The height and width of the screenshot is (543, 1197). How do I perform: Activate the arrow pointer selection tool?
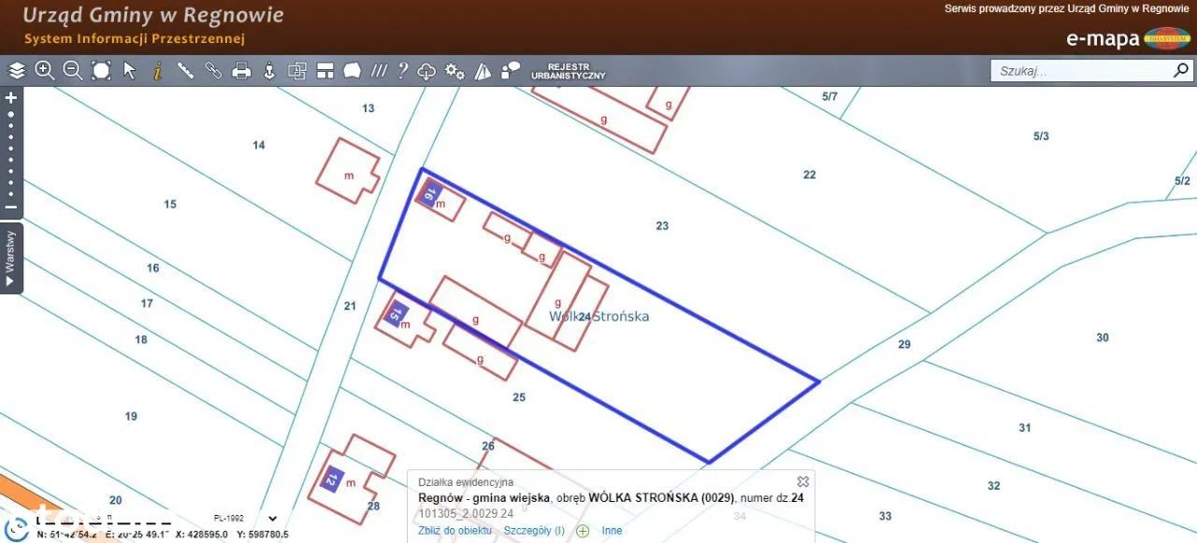(x=129, y=70)
